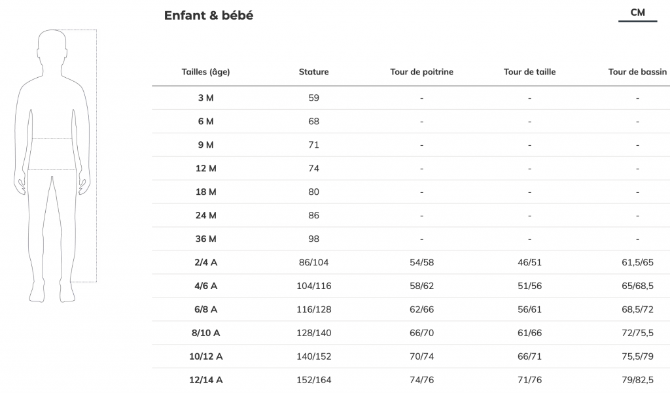Select the 12 M size row label
The width and height of the screenshot is (670, 393).
205,169
